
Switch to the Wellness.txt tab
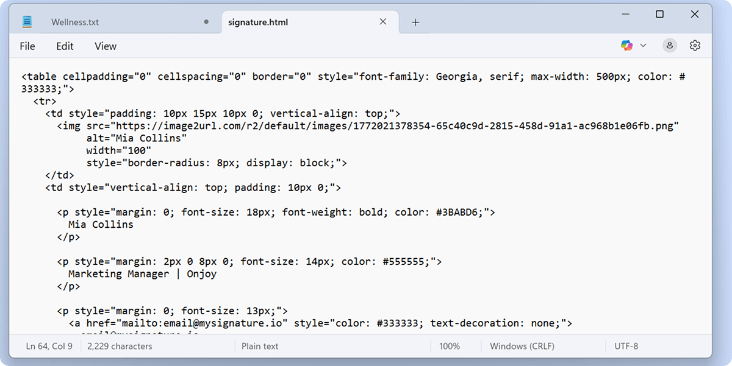[74, 22]
